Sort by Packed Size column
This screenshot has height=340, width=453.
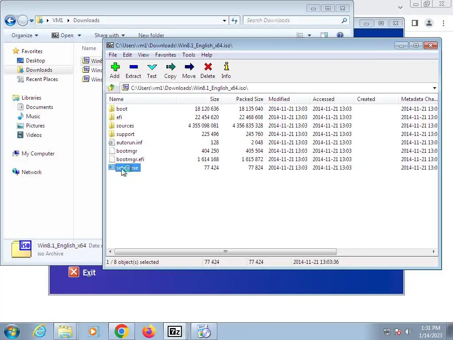244,99
